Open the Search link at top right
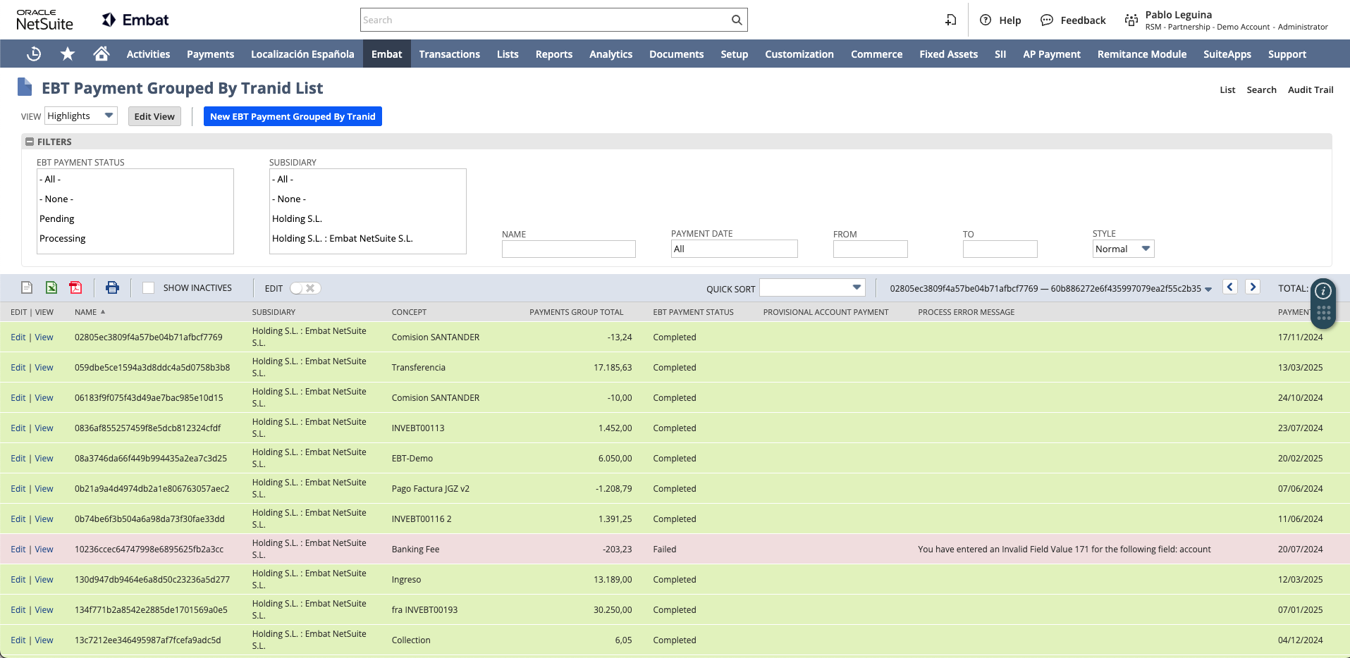 click(x=1261, y=89)
